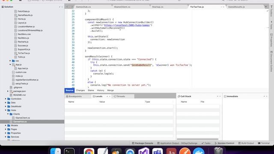Viewport: 274px width, 154px height.
Task: Navigate forward in editor history arrow
Action: [72, 7]
